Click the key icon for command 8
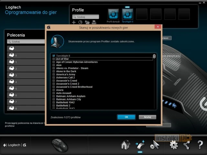The height and width of the screenshot is (155, 207). pos(12,108)
